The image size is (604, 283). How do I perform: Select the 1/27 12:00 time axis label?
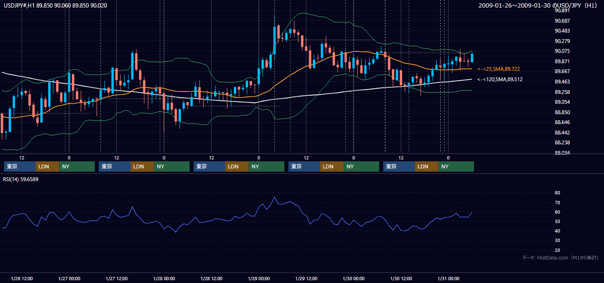click(117, 278)
